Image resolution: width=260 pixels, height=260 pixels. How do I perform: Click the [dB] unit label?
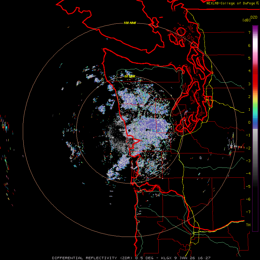pyautogui.click(x=246, y=20)
